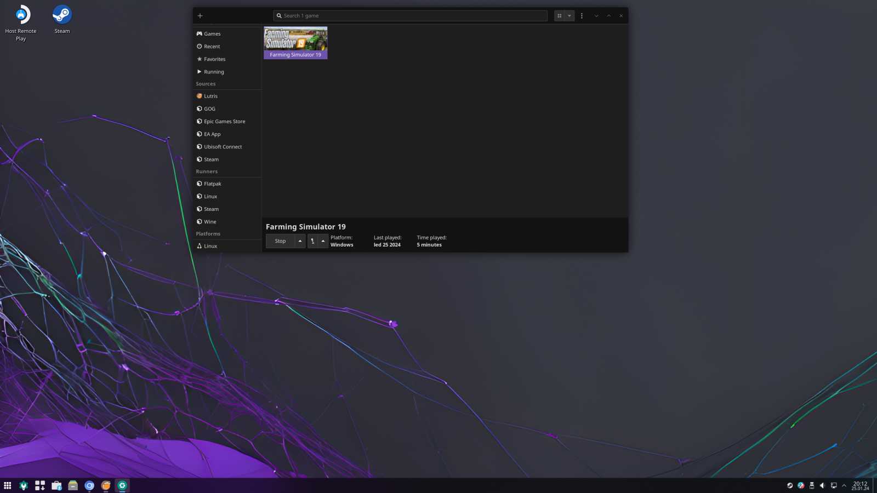Screen dimensions: 877x493
Task: Show Running games in sidebar
Action: point(227,72)
